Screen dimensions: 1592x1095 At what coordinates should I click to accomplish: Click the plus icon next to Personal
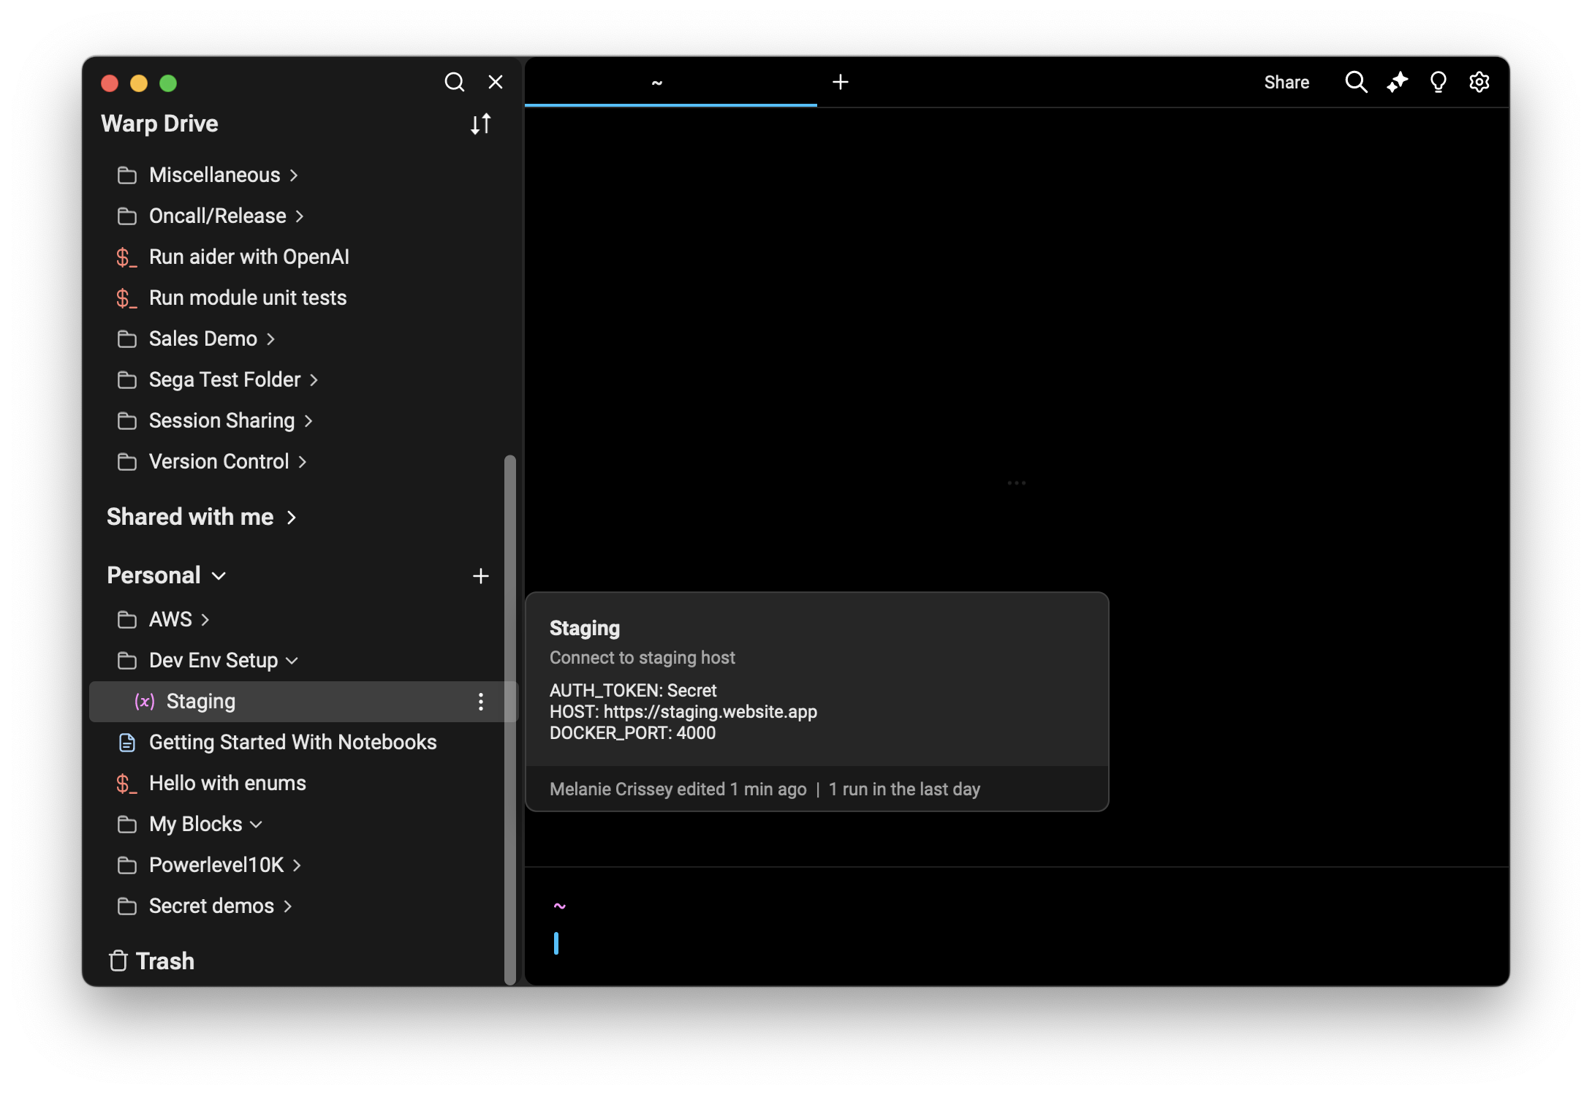[x=480, y=576]
